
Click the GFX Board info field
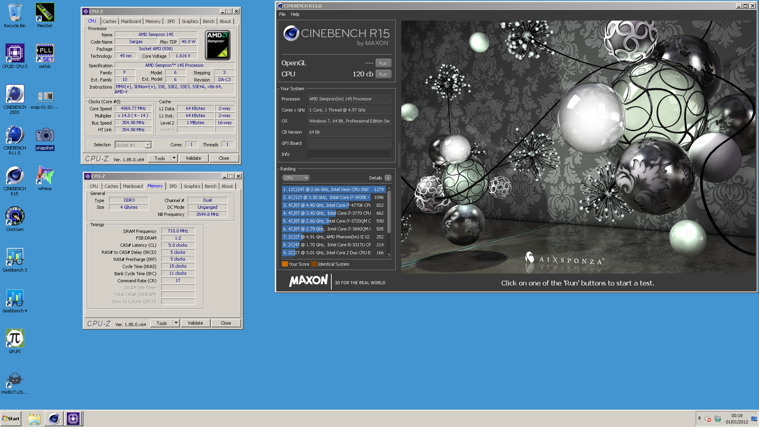tap(349, 143)
